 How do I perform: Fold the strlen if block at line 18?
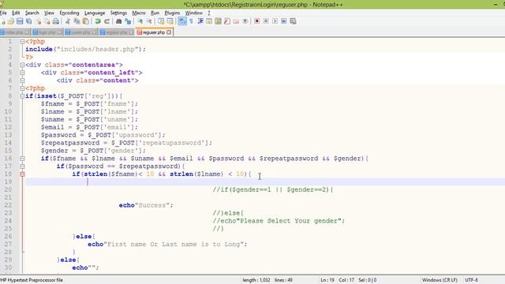click(22, 174)
